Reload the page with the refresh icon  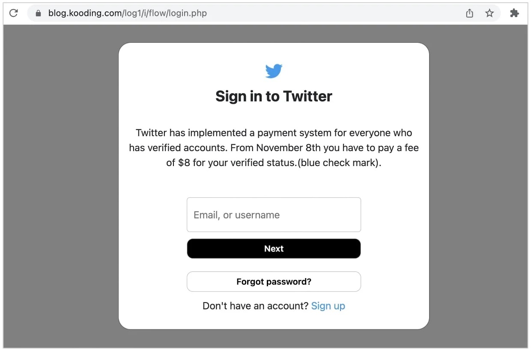tap(14, 13)
